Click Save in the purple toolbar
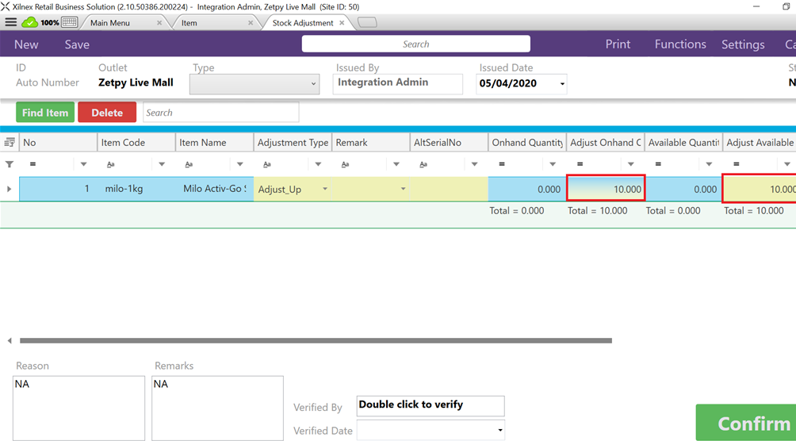 (x=77, y=44)
